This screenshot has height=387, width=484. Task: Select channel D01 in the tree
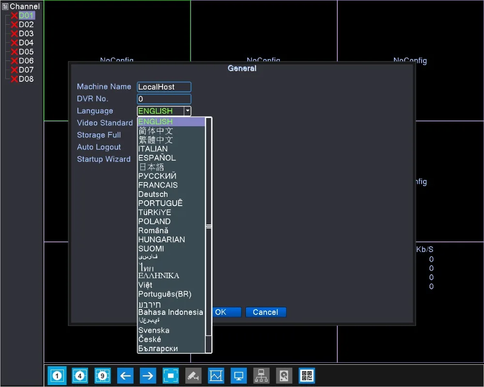click(x=27, y=15)
